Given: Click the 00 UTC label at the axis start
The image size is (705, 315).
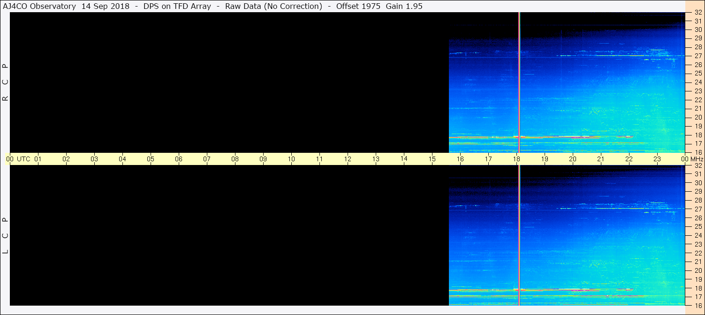Looking at the screenshot, I should coord(18,159).
